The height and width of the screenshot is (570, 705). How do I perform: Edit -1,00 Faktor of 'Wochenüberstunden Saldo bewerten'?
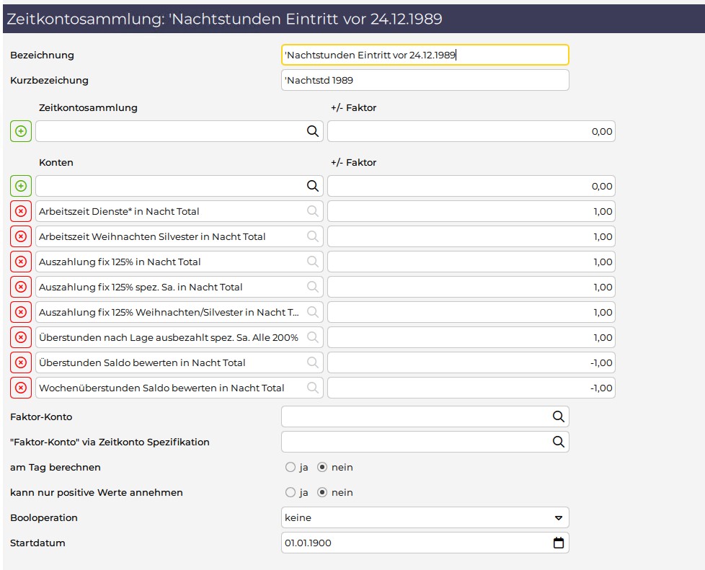click(x=471, y=388)
